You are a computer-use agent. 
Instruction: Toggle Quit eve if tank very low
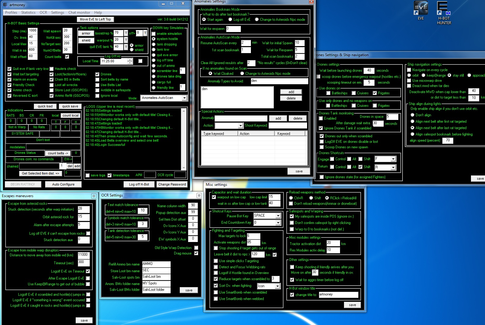[9, 69]
